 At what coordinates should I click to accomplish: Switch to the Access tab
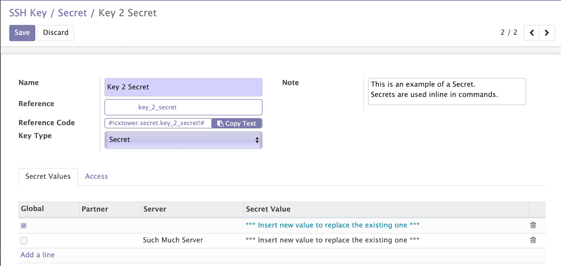(x=96, y=176)
